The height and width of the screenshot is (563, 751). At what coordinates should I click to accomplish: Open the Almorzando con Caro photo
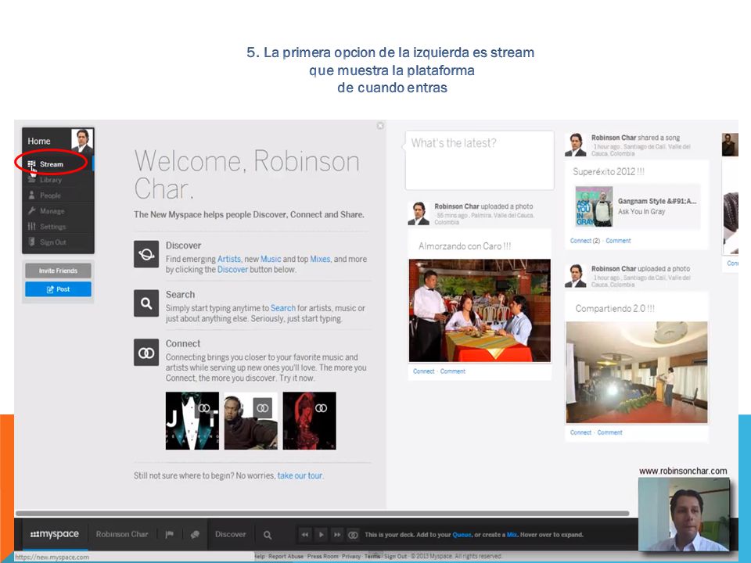(x=480, y=310)
